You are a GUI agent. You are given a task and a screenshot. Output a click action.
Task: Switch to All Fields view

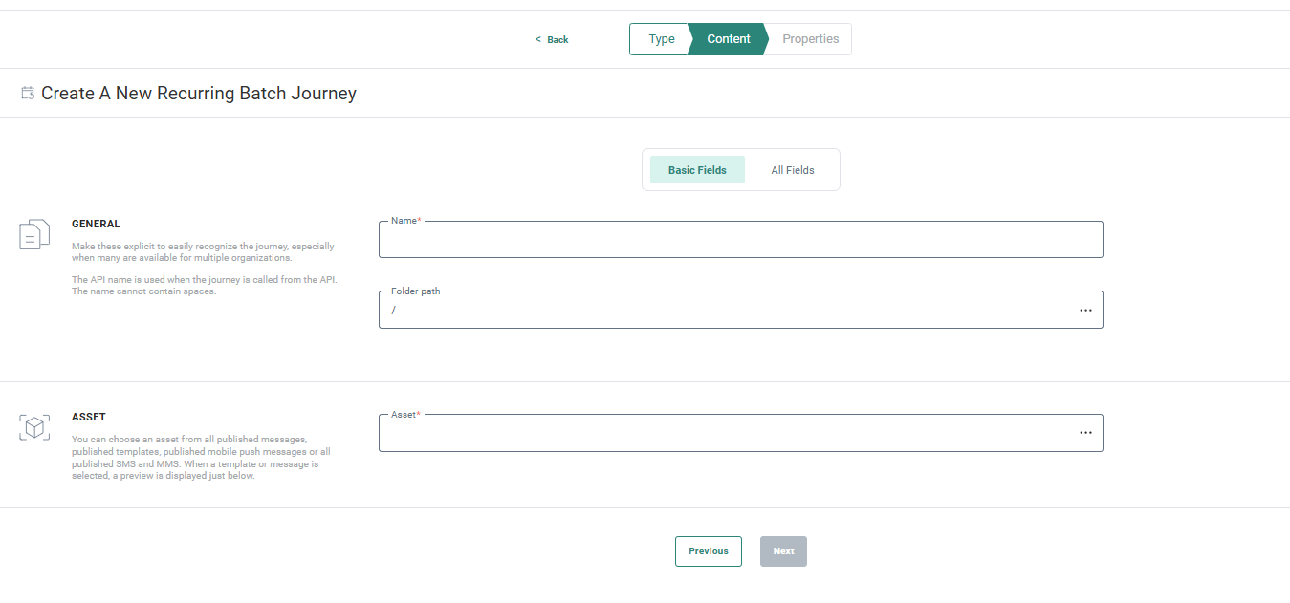click(792, 170)
